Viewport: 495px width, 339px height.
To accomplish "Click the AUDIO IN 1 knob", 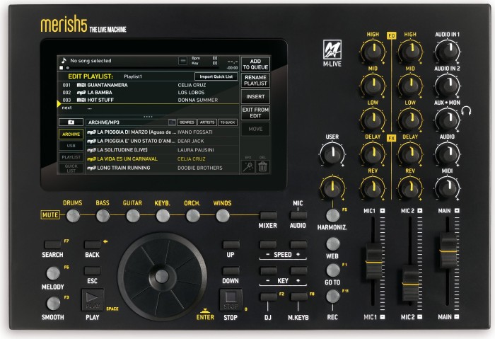I will pyautogui.click(x=447, y=51).
